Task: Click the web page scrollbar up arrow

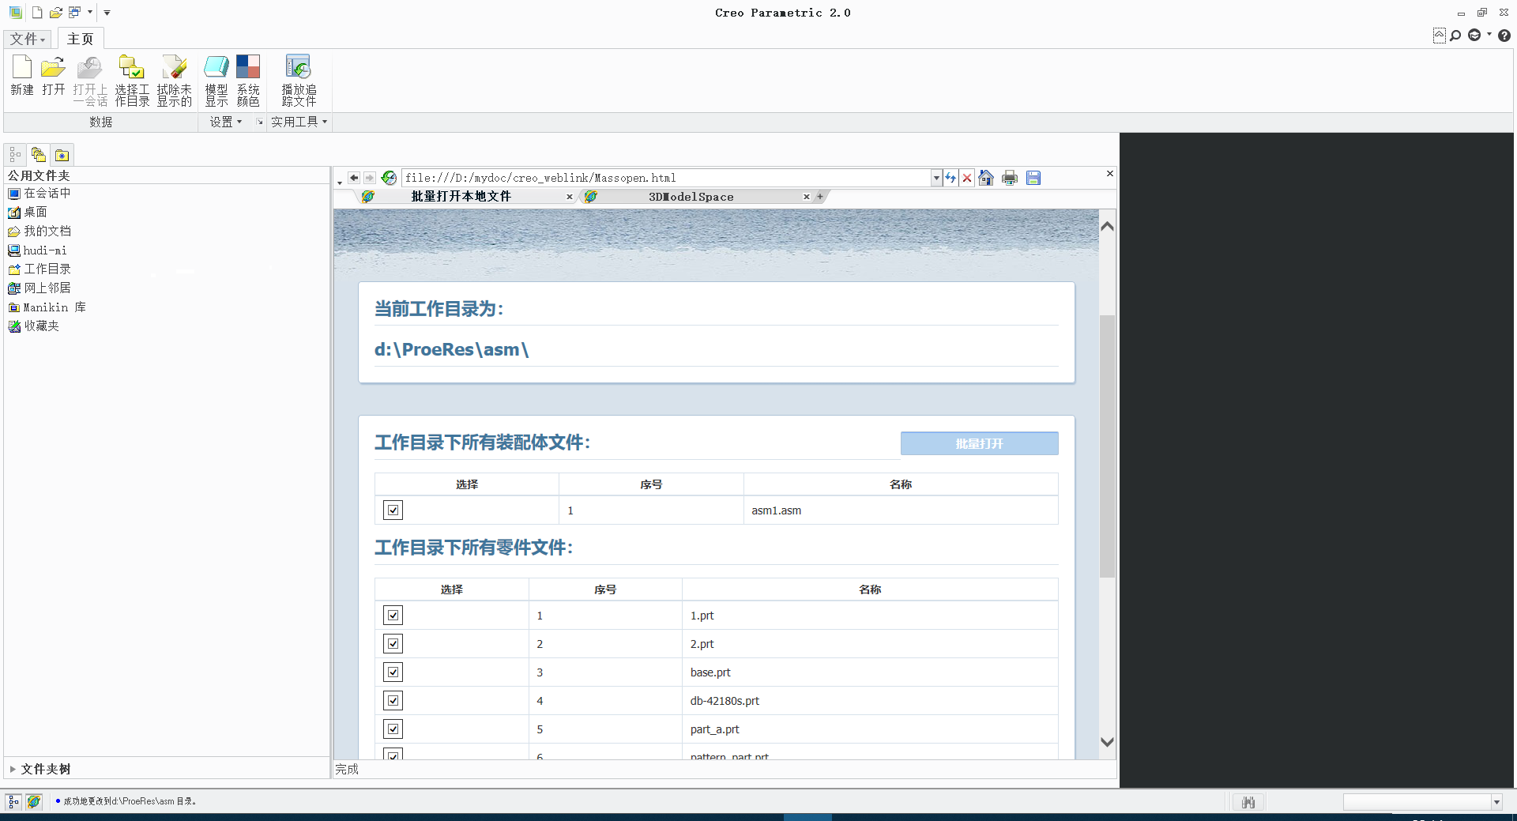Action: 1107,226
